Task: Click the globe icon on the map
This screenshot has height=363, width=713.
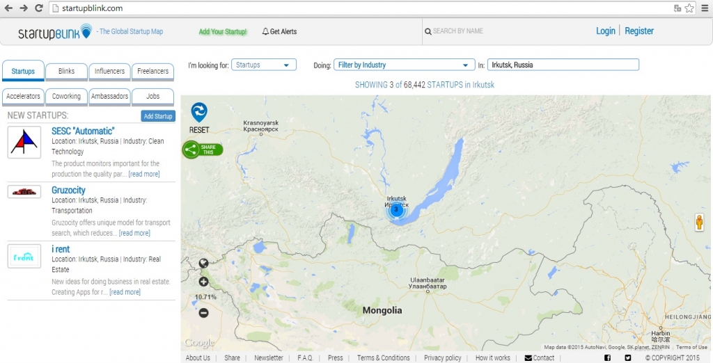Action: click(203, 263)
